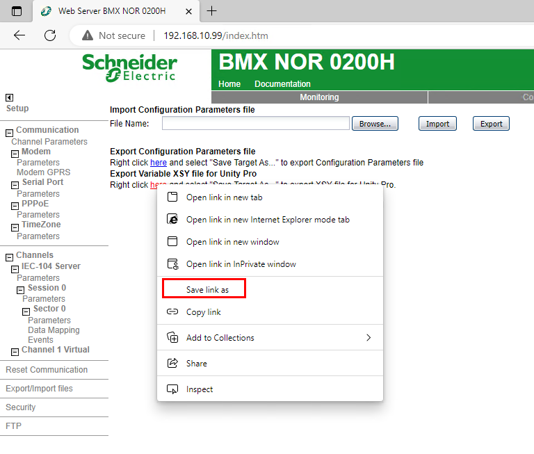534x454 pixels.
Task: Choose Open link in InPrivate window
Action: click(x=270, y=264)
